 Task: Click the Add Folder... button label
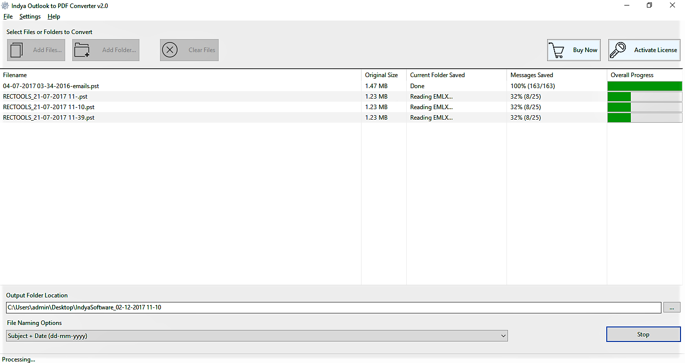pos(119,50)
